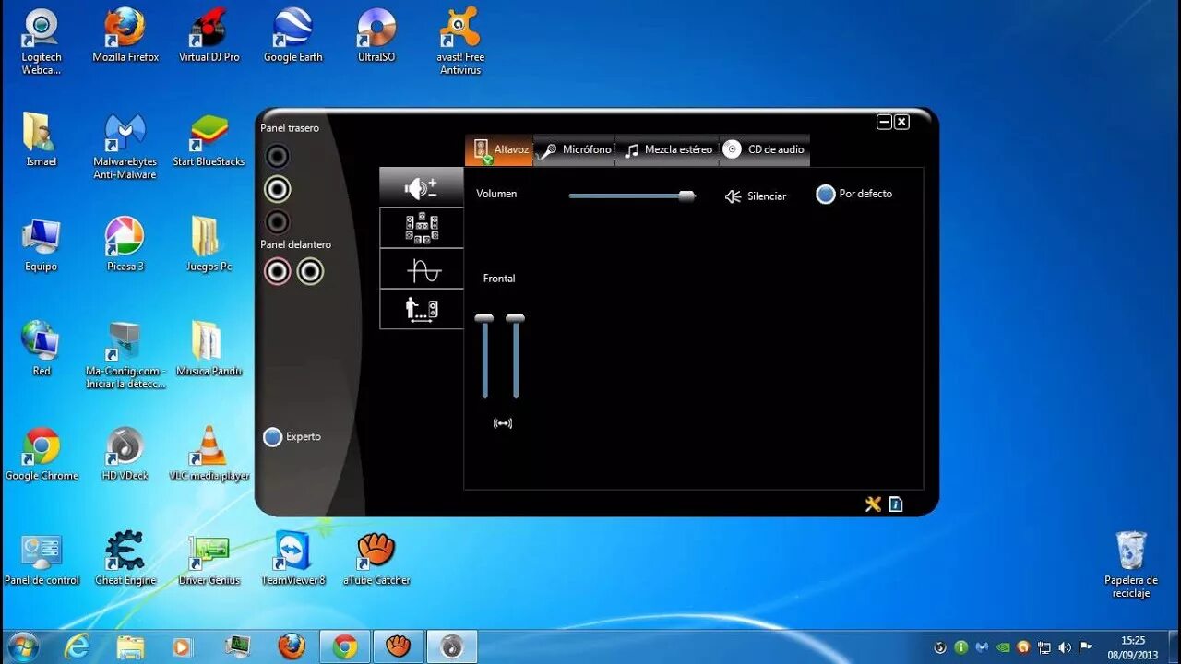Open Papelera de reciclaje
Viewport: 1181px width, 664px height.
pyautogui.click(x=1131, y=564)
